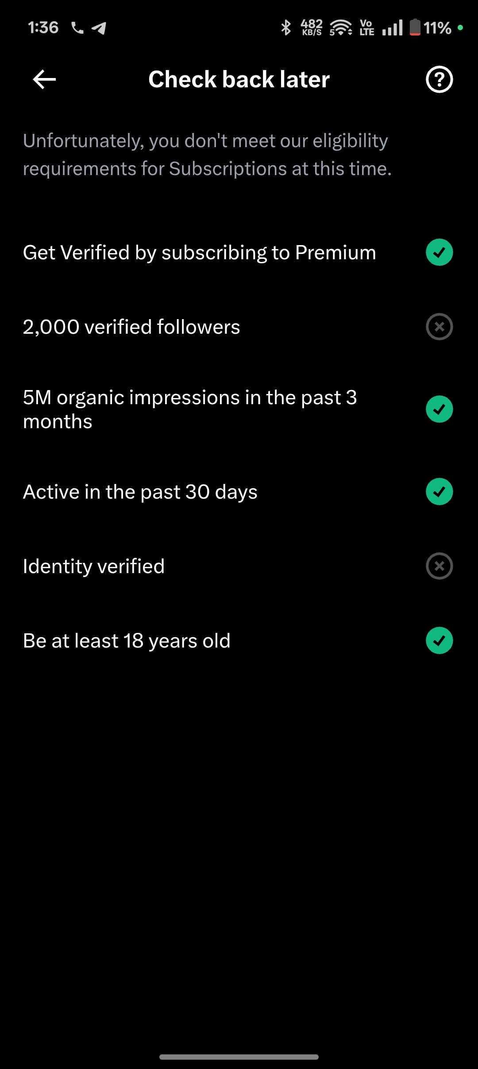Tap X icon beside Identity verified

[x=439, y=566]
